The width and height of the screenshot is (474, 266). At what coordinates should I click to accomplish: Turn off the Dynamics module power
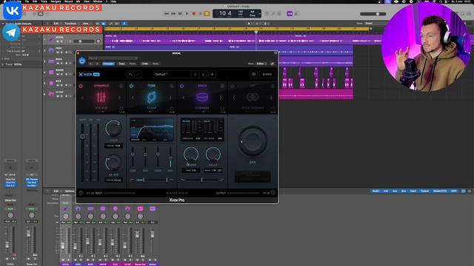[81, 86]
